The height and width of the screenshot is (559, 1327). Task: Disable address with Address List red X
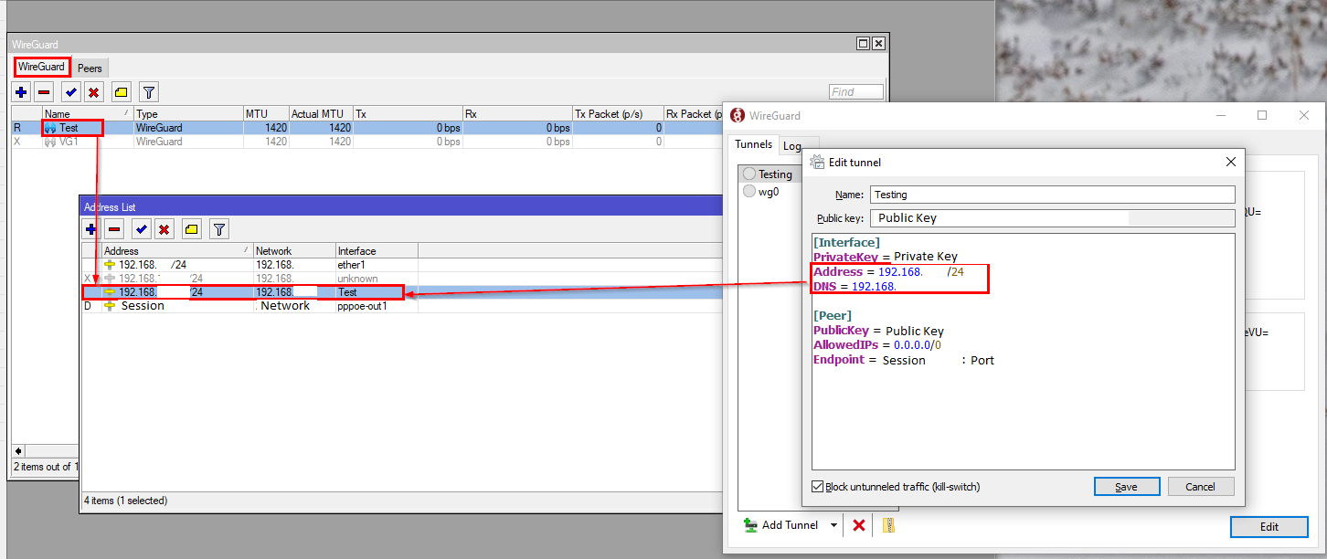tap(165, 229)
